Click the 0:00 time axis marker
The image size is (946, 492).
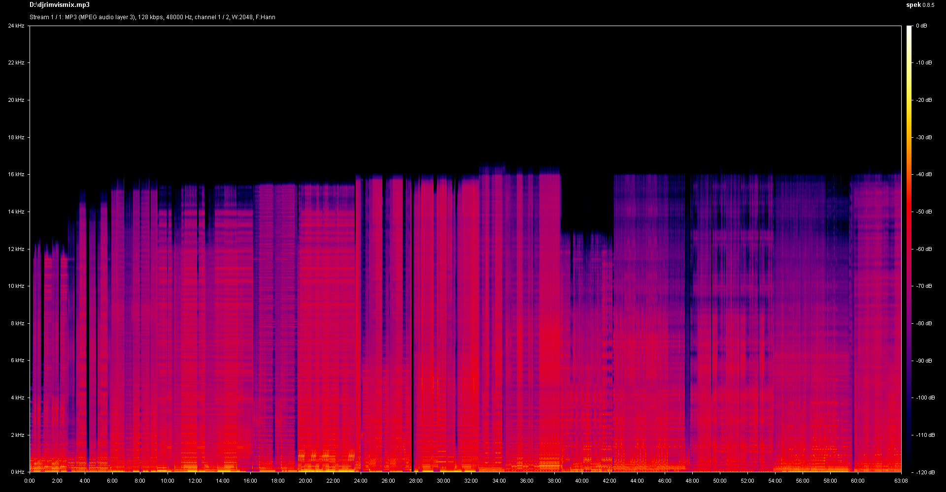point(30,481)
